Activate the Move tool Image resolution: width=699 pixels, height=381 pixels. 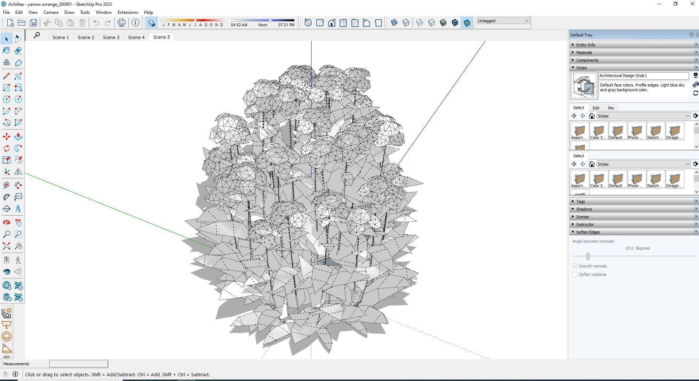[x=7, y=136]
